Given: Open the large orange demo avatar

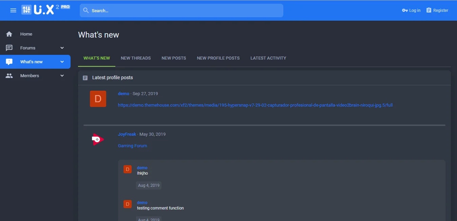Looking at the screenshot, I should 98,99.
